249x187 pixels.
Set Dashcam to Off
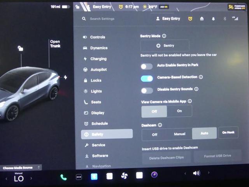click(154, 135)
